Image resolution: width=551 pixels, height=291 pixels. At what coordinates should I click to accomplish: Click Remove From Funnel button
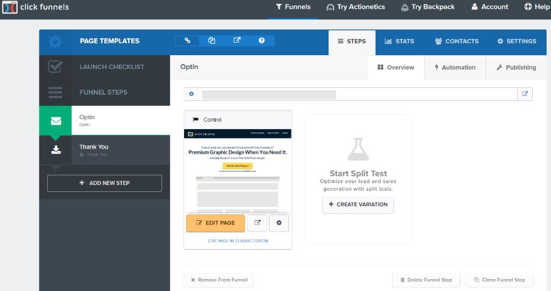point(219,280)
